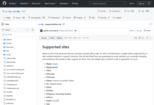Open github-actions[bot] author link
This screenshot has width=154, height=105.
point(51,31)
